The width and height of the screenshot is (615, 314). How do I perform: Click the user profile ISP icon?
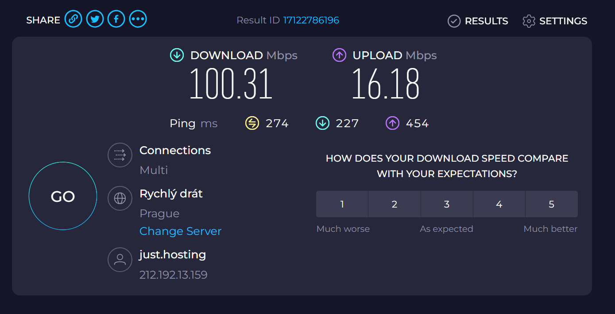click(120, 259)
